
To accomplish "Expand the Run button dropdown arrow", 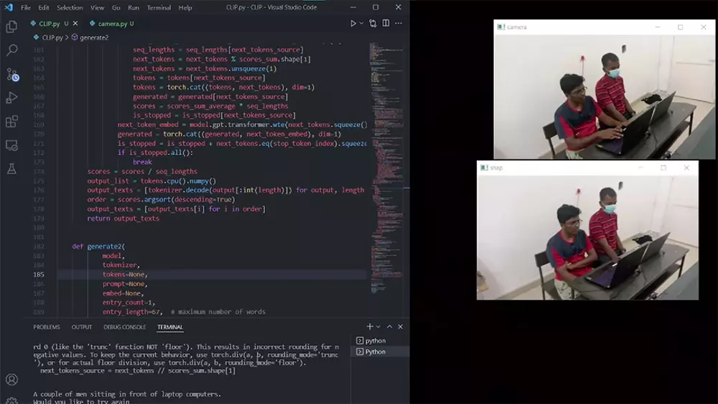I will click(361, 23).
